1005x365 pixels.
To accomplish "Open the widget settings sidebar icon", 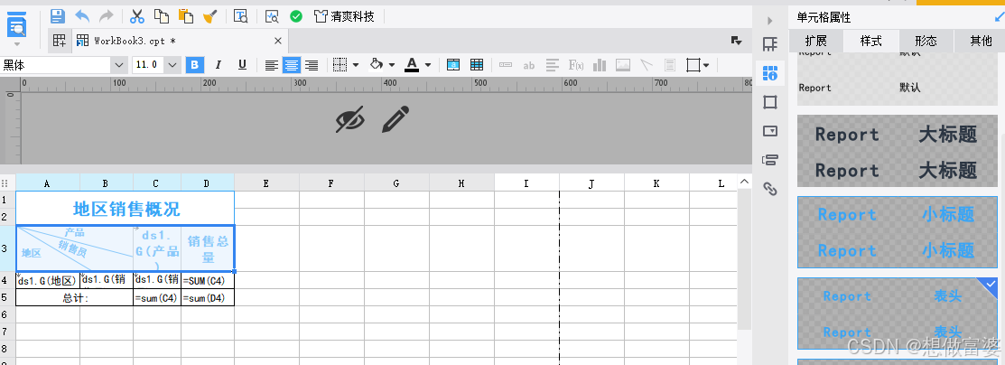I will [770, 131].
